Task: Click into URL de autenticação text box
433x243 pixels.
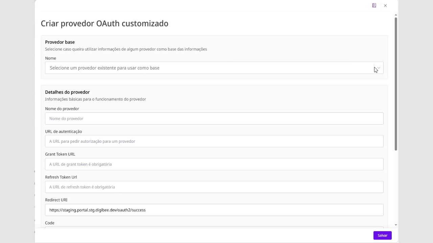Action: (x=214, y=141)
